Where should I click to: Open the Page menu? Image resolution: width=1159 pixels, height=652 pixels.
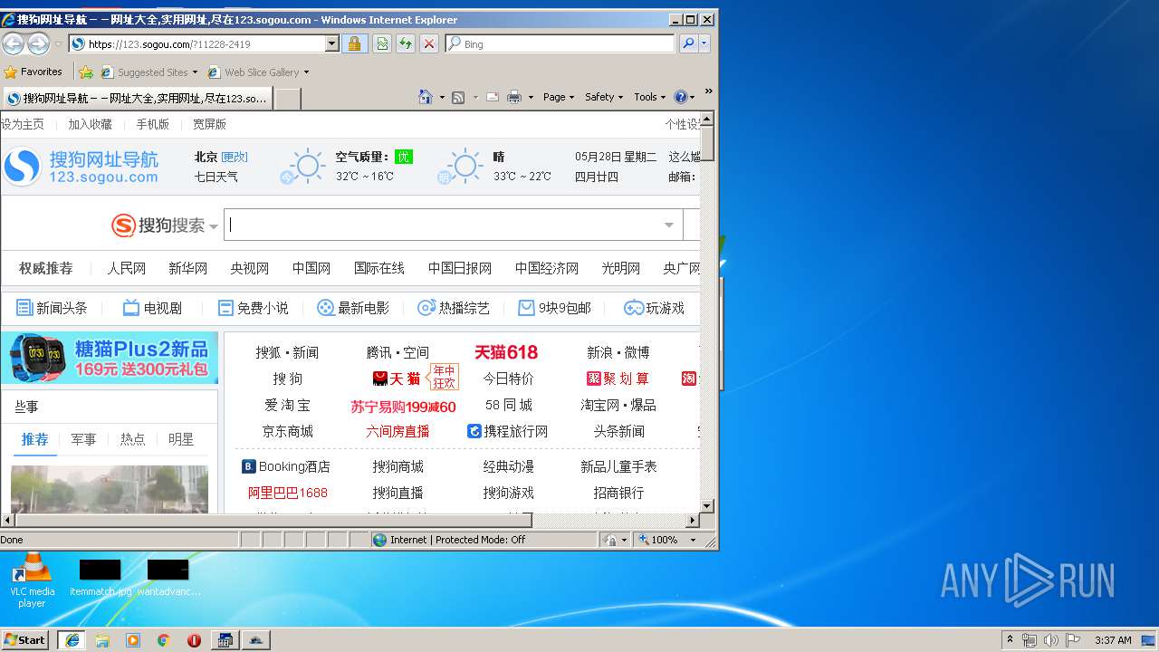click(x=559, y=97)
